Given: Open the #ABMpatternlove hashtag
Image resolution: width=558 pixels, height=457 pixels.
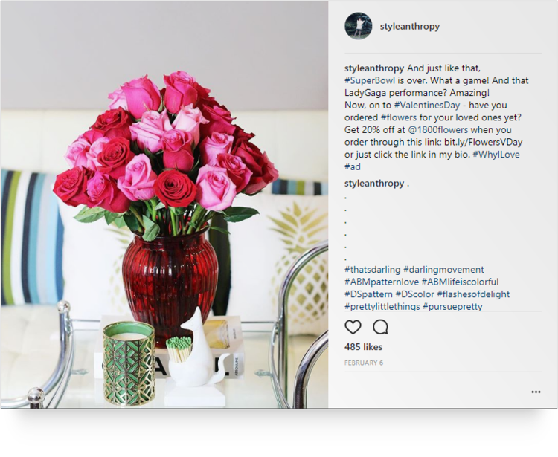Looking at the screenshot, I should (x=382, y=282).
